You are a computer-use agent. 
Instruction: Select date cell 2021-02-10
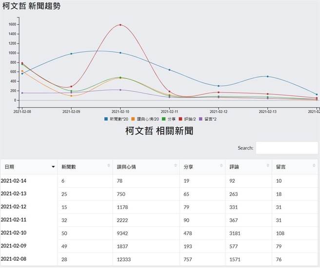pyautogui.click(x=14, y=233)
